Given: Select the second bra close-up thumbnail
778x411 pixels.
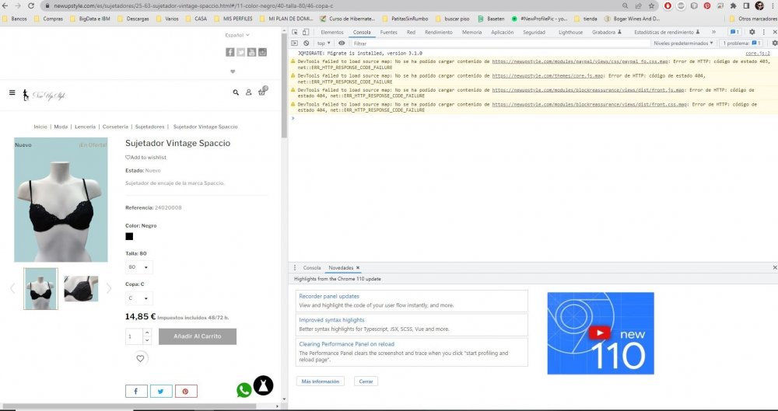Looking at the screenshot, I should [x=81, y=288].
